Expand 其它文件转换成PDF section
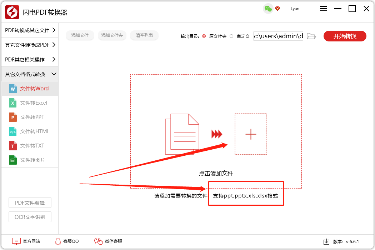The image size is (375, 250). coord(30,45)
